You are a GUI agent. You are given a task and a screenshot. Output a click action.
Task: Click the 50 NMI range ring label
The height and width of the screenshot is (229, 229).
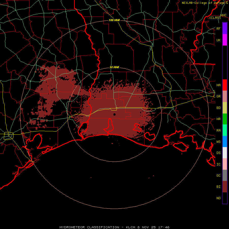(114, 67)
